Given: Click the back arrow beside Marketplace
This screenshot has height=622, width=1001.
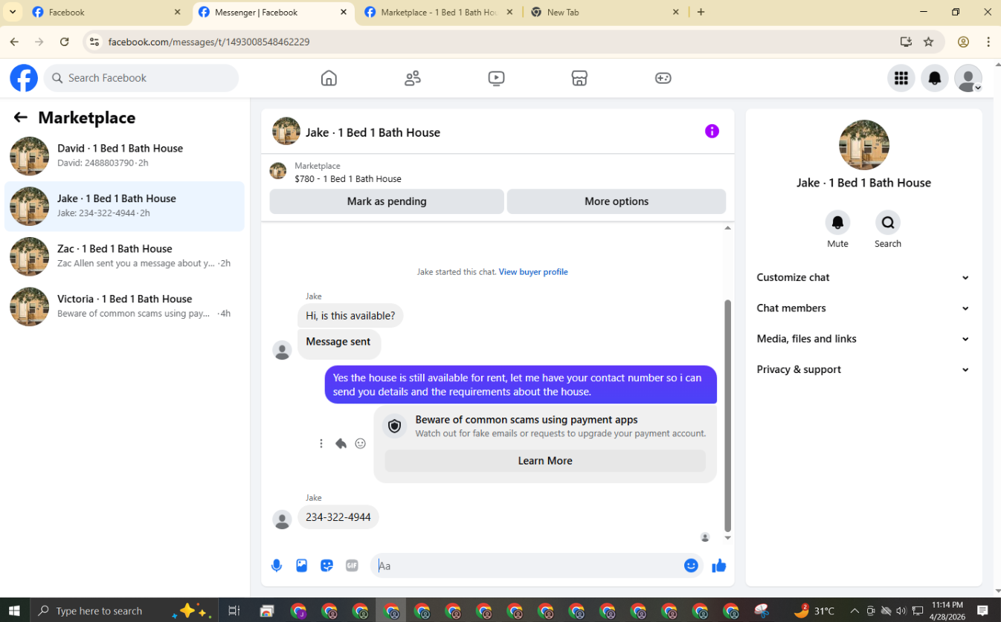Looking at the screenshot, I should click(x=21, y=117).
